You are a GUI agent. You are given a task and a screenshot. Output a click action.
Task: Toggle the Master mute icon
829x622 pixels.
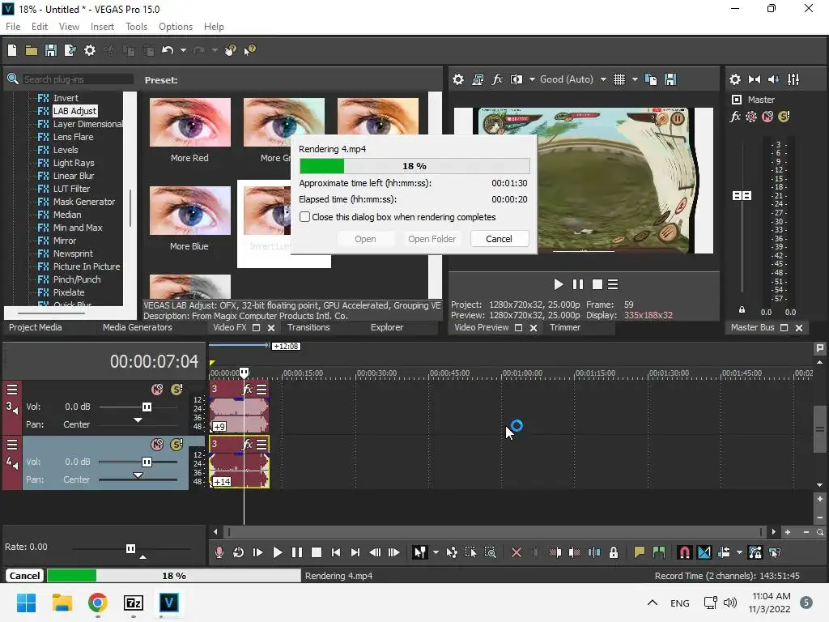click(x=767, y=117)
